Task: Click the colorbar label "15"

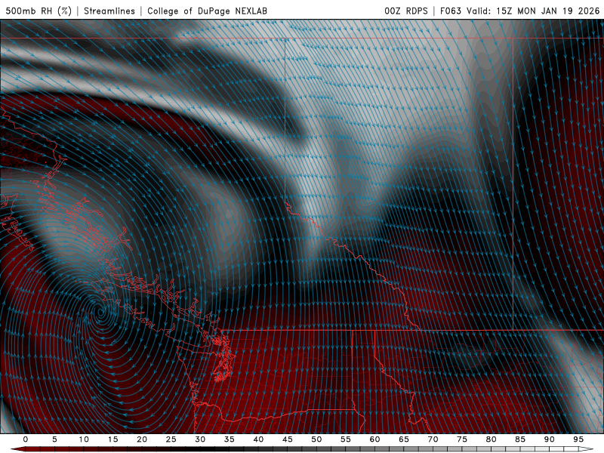Action: [x=112, y=439]
